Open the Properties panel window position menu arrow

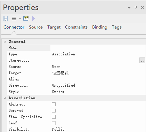pyautogui.click(x=129, y=8)
